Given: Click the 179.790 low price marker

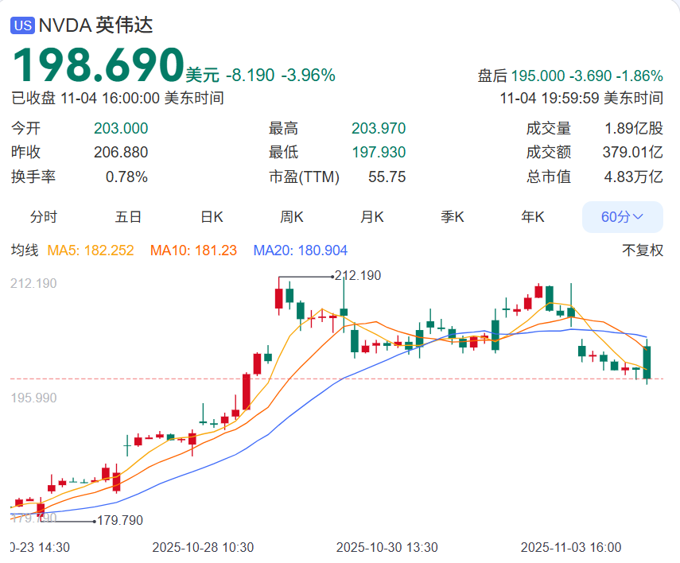Looking at the screenshot, I should point(119,522).
